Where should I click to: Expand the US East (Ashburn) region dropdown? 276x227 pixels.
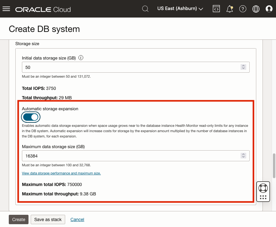coord(180,9)
